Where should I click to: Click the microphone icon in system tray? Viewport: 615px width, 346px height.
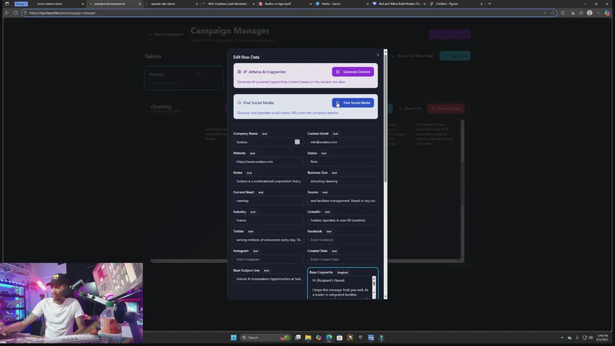[577, 337]
